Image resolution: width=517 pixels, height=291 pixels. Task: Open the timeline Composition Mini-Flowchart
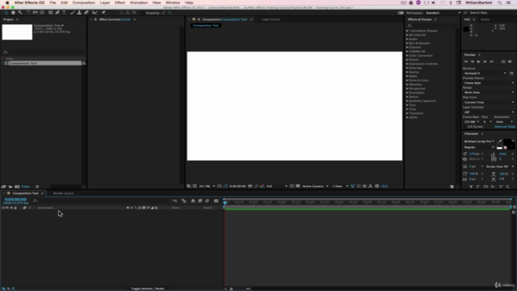(x=174, y=201)
